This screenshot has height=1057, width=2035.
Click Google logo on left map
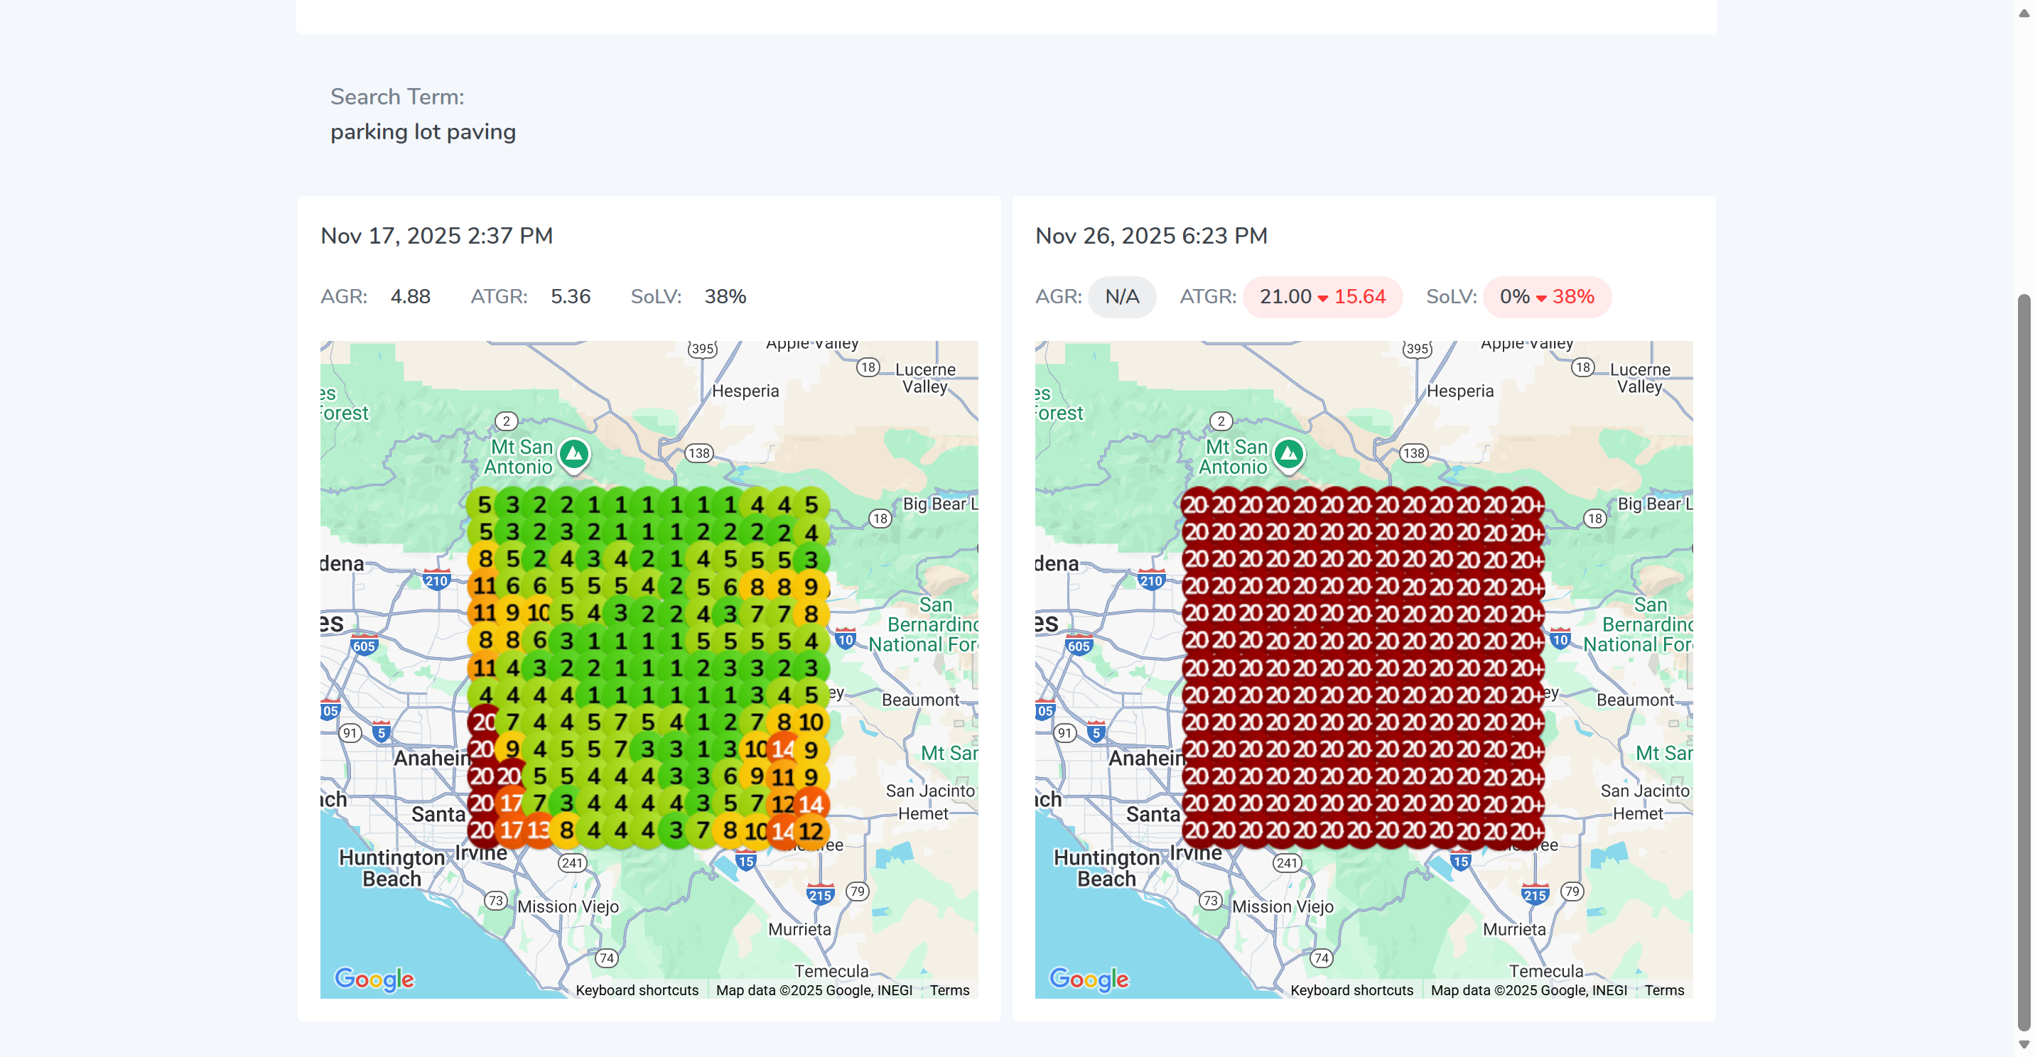coord(374,979)
